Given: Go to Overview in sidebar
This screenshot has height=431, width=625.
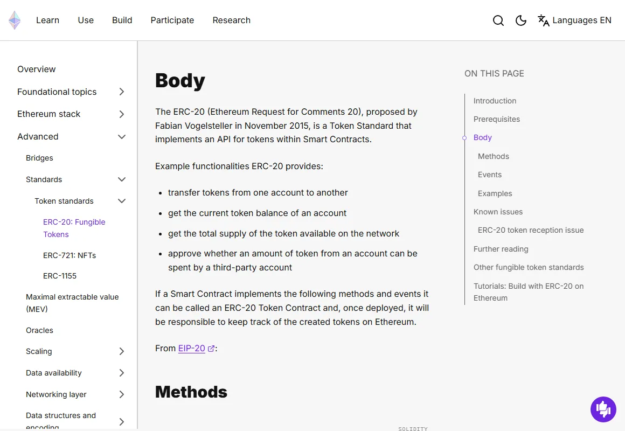Looking at the screenshot, I should point(36,69).
